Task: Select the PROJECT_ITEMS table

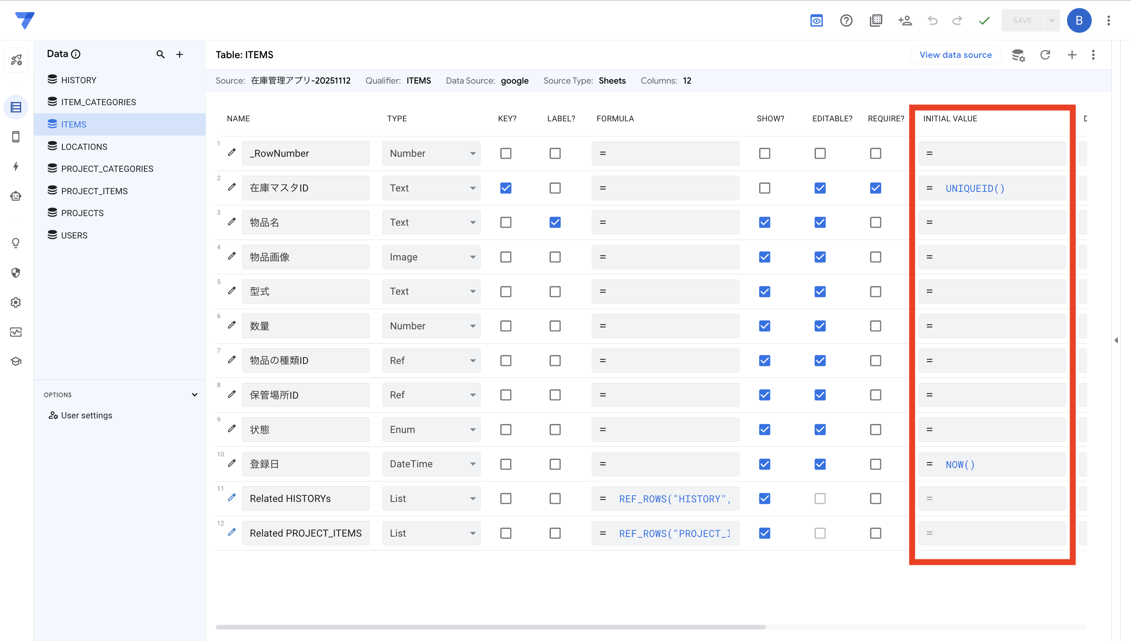Action: click(94, 191)
